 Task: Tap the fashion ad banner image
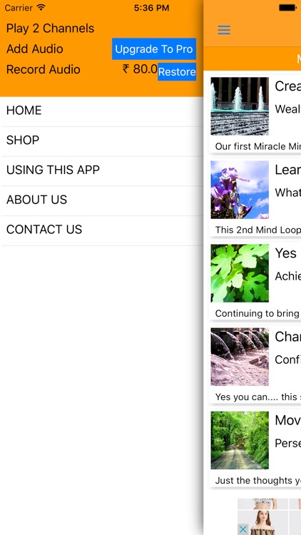pyautogui.click(x=270, y=516)
